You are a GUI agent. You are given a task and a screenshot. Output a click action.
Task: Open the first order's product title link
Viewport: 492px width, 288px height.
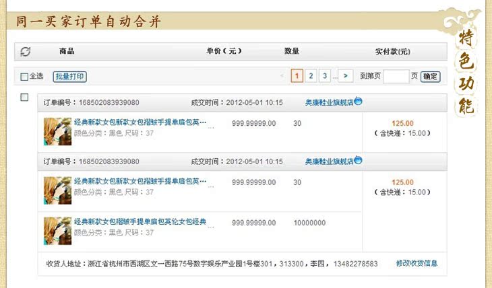click(x=140, y=122)
